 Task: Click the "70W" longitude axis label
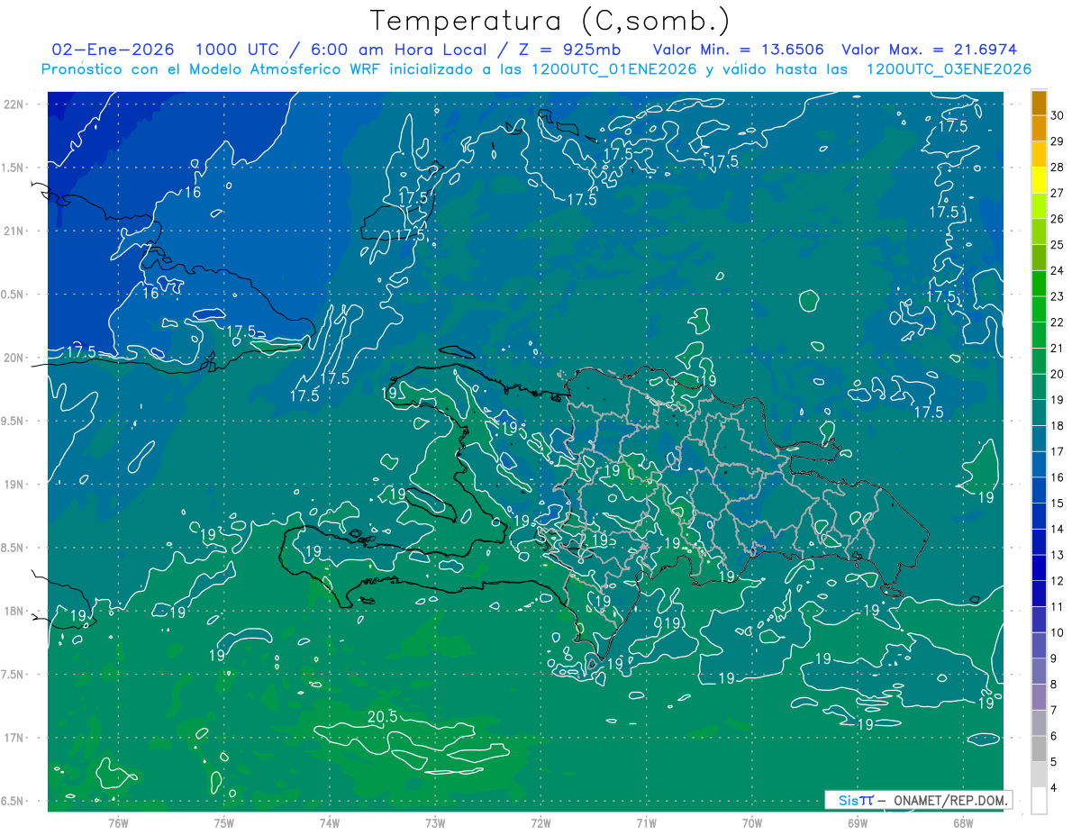coord(752,821)
